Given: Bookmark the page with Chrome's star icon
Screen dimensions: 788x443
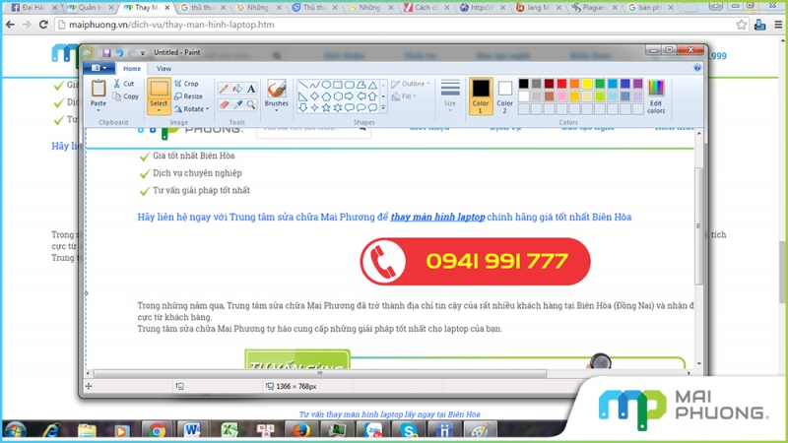Looking at the screenshot, I should click(742, 25).
